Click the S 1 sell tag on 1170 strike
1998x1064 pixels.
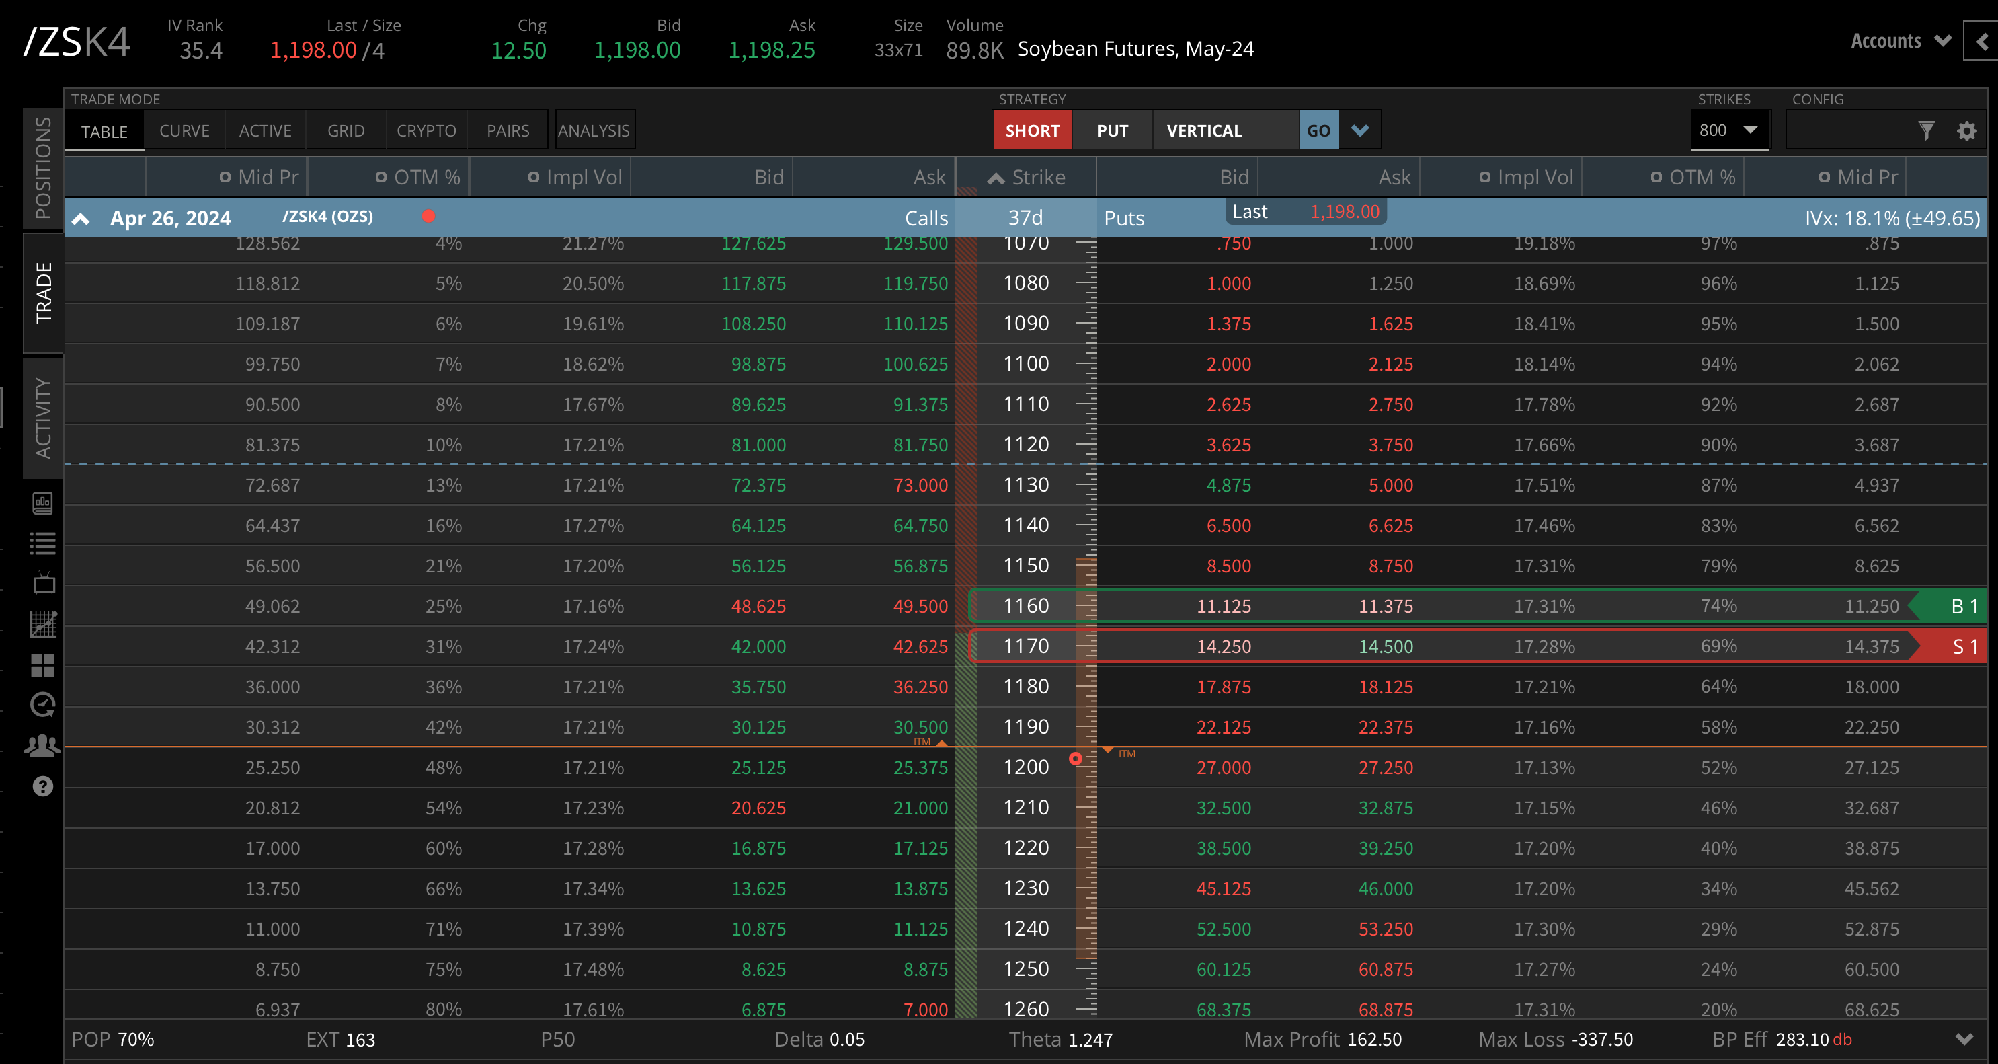tap(1964, 646)
